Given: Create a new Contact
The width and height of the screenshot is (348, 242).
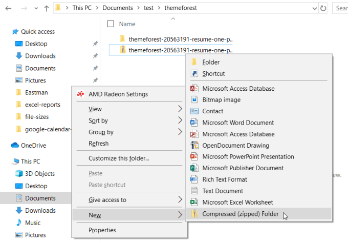Looking at the screenshot, I should pos(259,111).
